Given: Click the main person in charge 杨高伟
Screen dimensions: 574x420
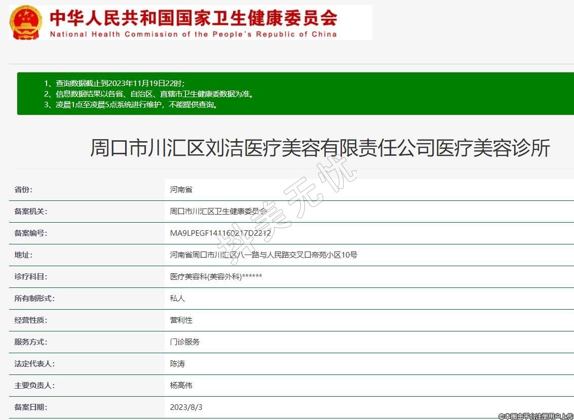Looking at the screenshot, I should pos(181,386).
